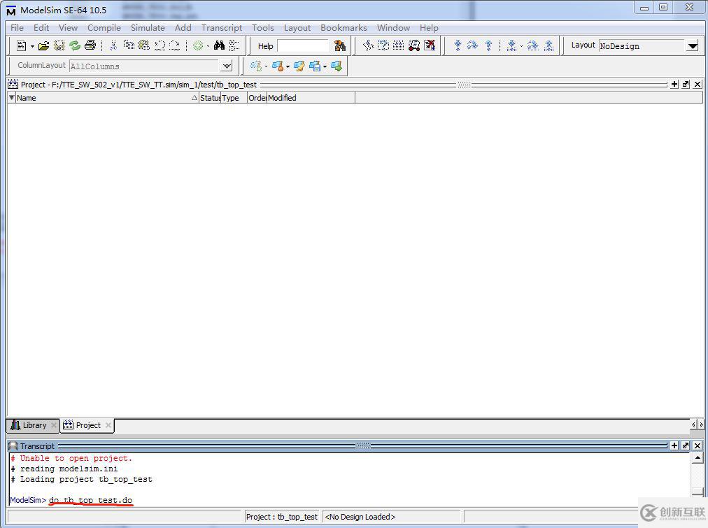Click the bookmark with orange marker icon

click(277, 66)
